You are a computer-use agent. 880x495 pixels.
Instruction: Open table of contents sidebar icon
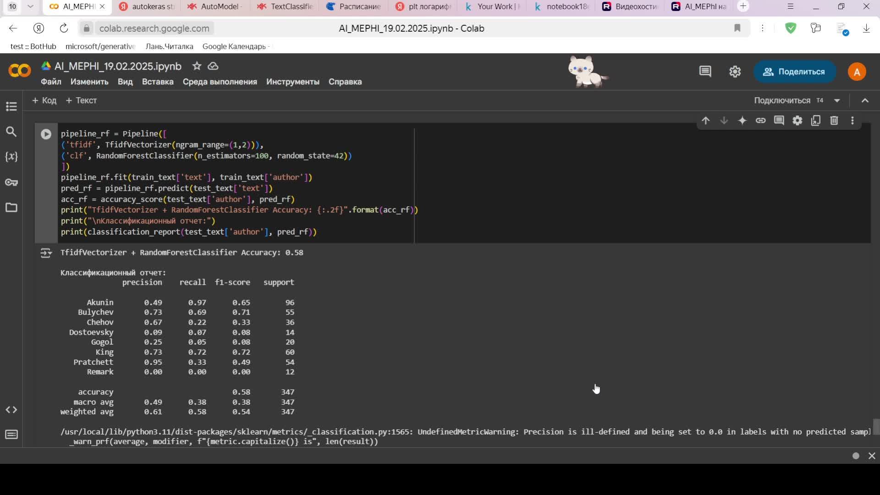pos(11,106)
